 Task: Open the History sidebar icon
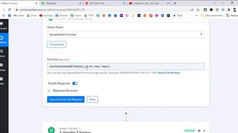tap(1, 51)
